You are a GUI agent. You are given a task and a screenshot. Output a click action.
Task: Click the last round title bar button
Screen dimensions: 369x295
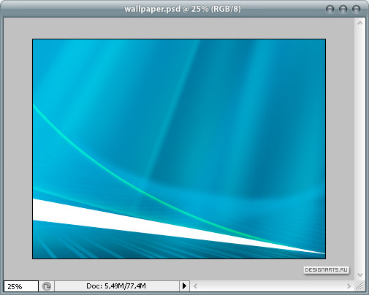356,9
